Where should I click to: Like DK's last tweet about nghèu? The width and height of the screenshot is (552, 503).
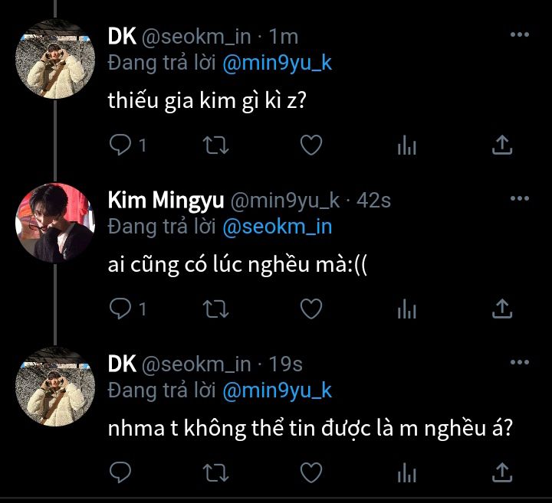pos(310,472)
